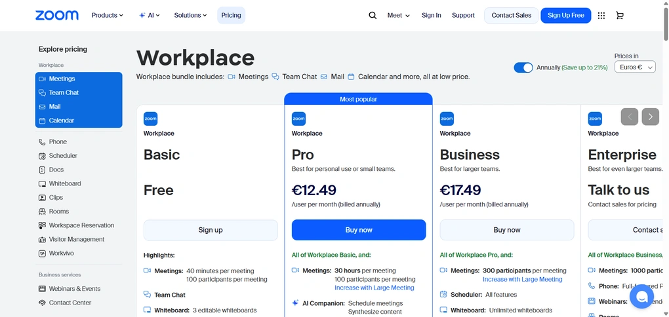Image resolution: width=669 pixels, height=317 pixels.
Task: Click "Talk to us" Enterprise price text
Action: point(618,190)
